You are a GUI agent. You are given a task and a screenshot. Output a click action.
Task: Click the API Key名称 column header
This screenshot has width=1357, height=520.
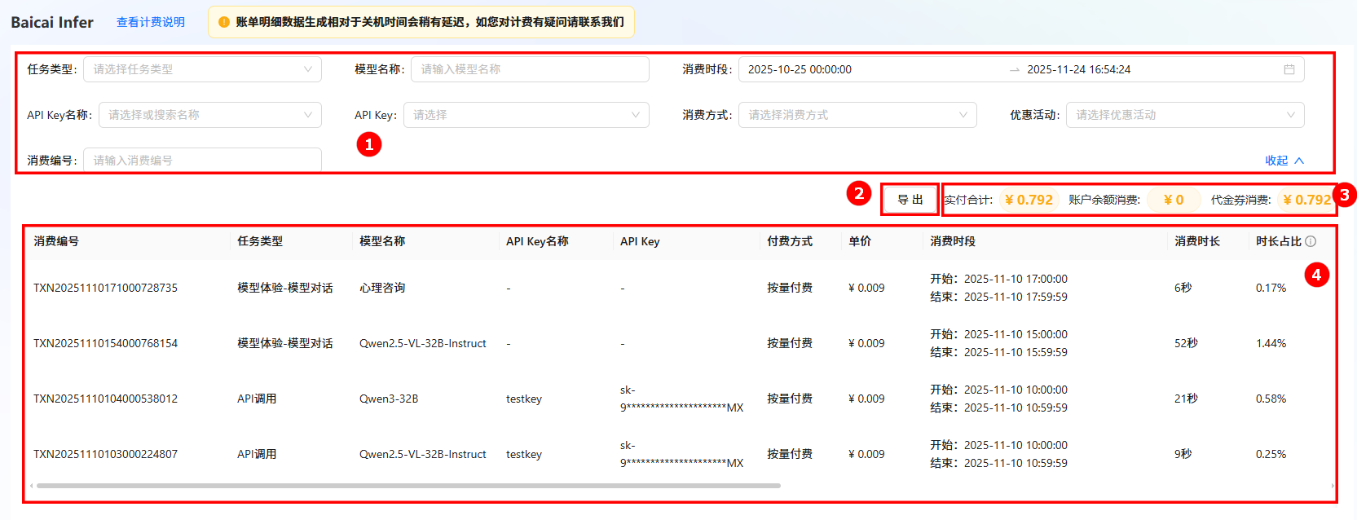point(537,241)
